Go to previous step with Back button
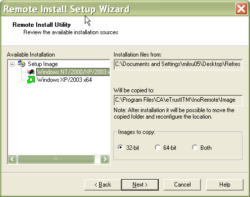The height and width of the screenshot is (197, 250). tap(103, 185)
